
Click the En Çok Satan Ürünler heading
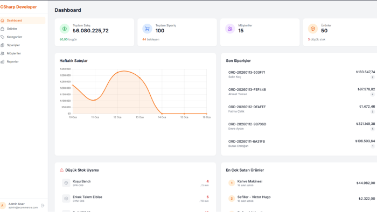tap(245, 170)
